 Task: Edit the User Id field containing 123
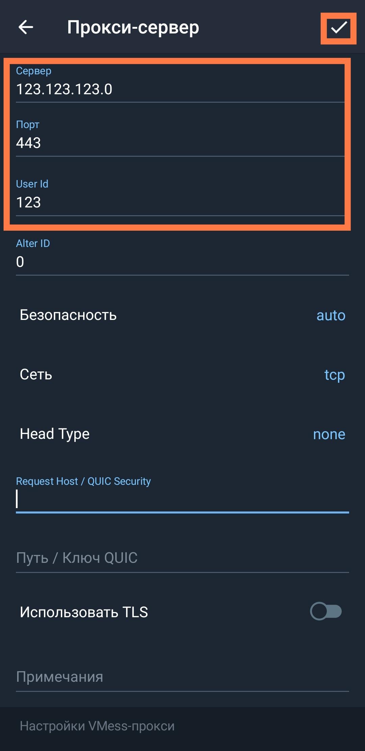click(x=135, y=202)
